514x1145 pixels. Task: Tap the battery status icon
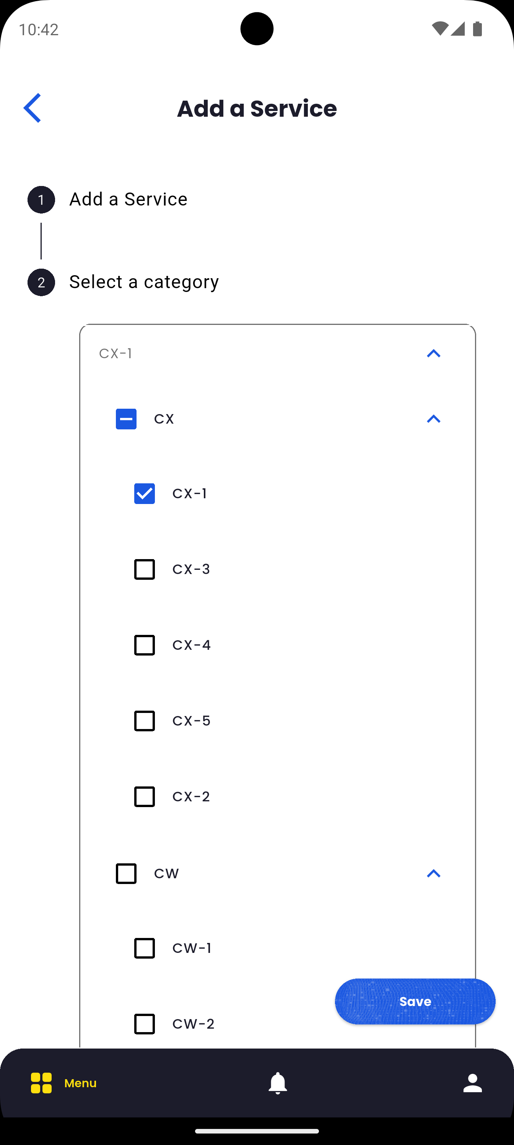click(478, 29)
